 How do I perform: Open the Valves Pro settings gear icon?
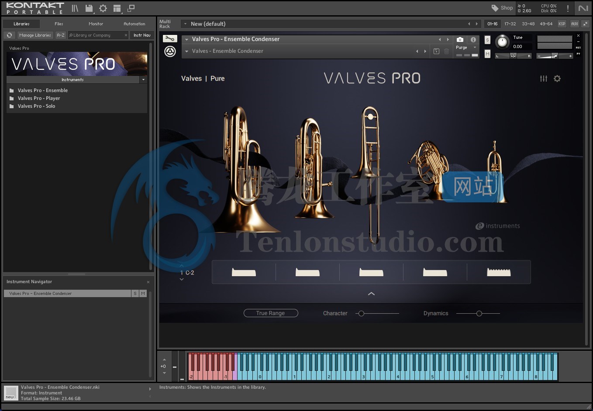coord(557,79)
